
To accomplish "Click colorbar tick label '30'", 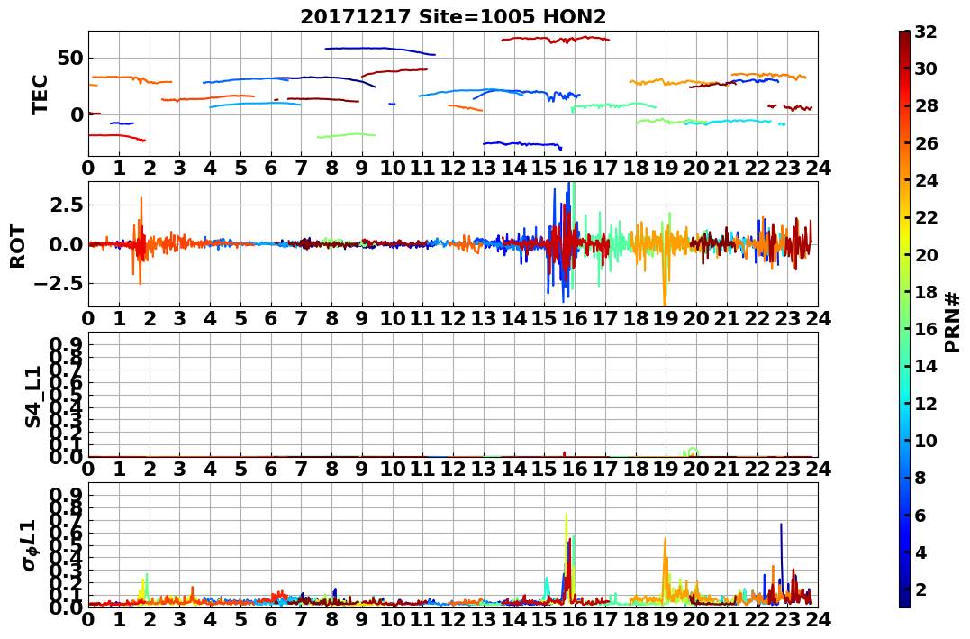I will (x=926, y=69).
